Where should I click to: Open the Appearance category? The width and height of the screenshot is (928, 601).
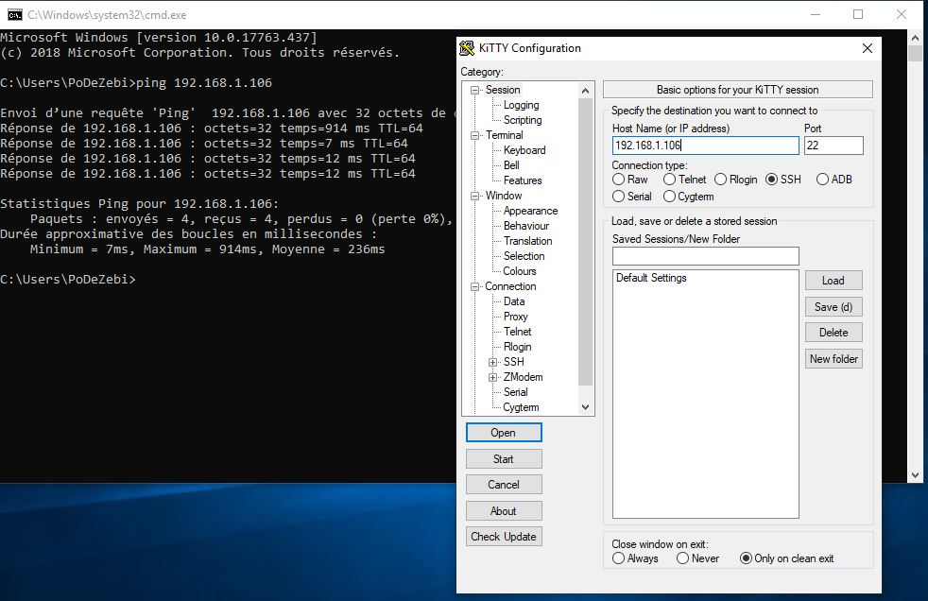[x=530, y=211]
